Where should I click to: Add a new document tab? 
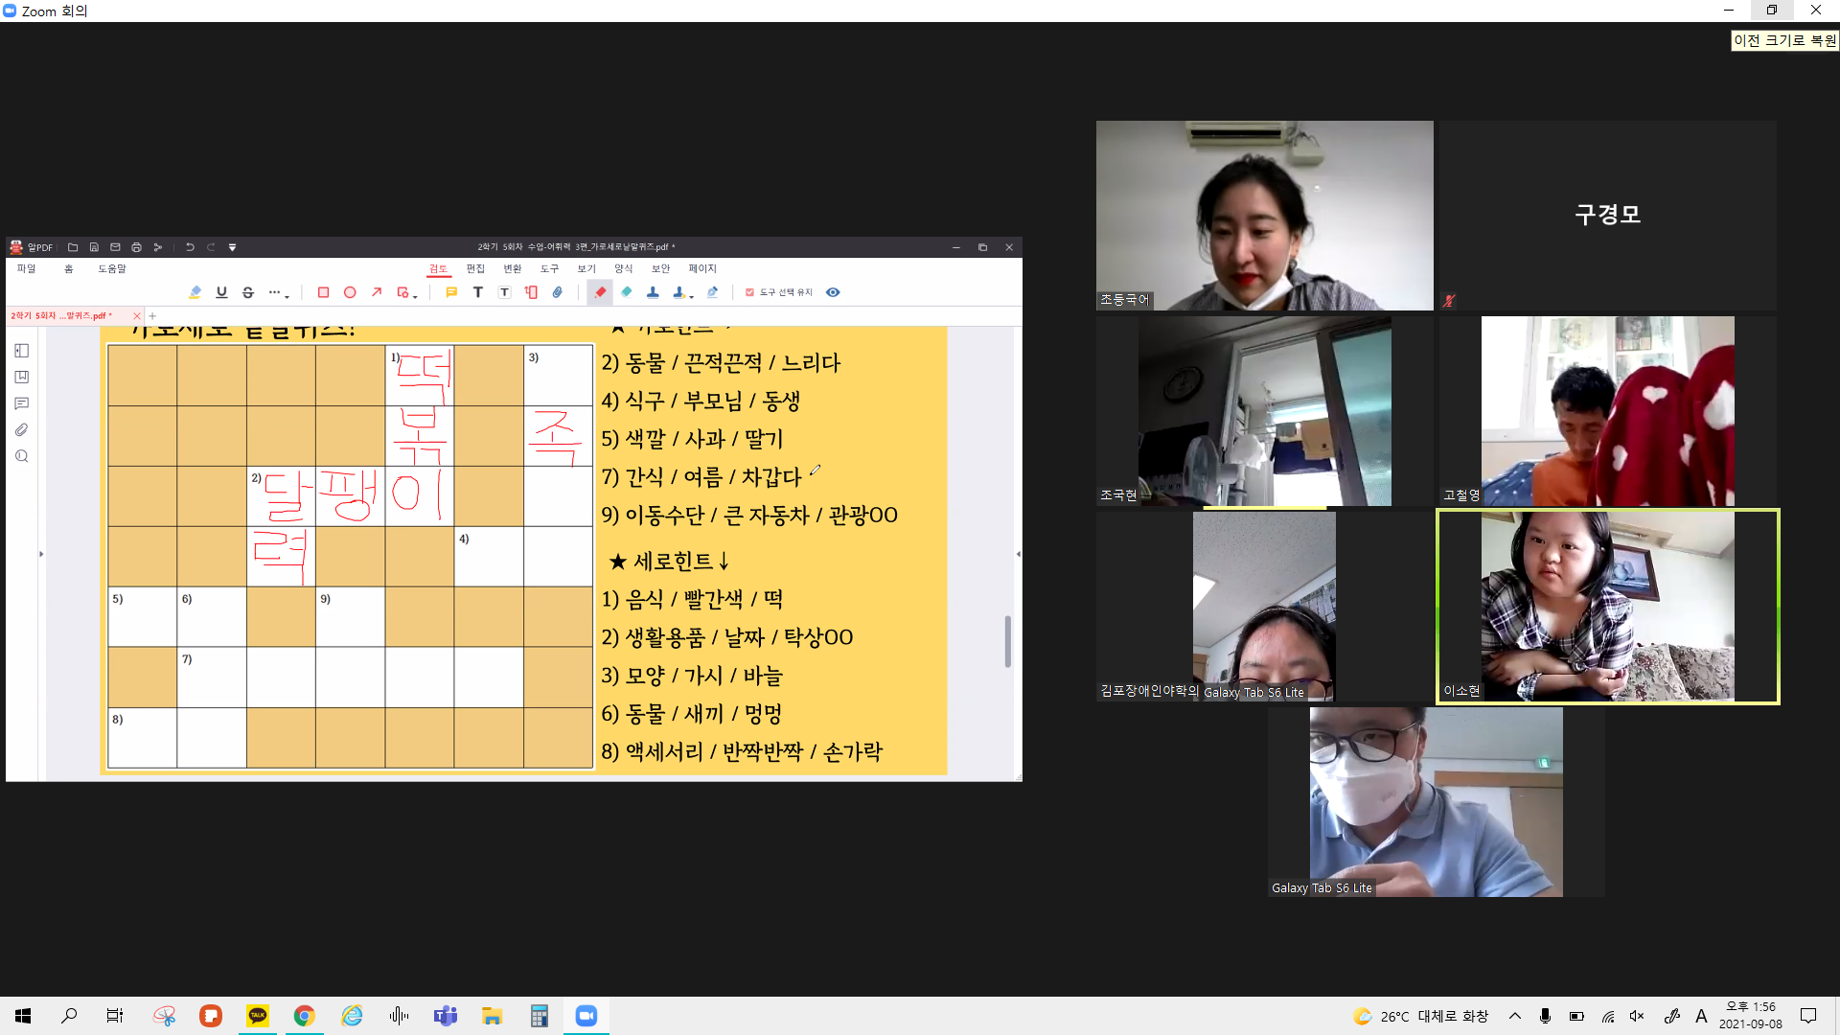click(x=152, y=315)
